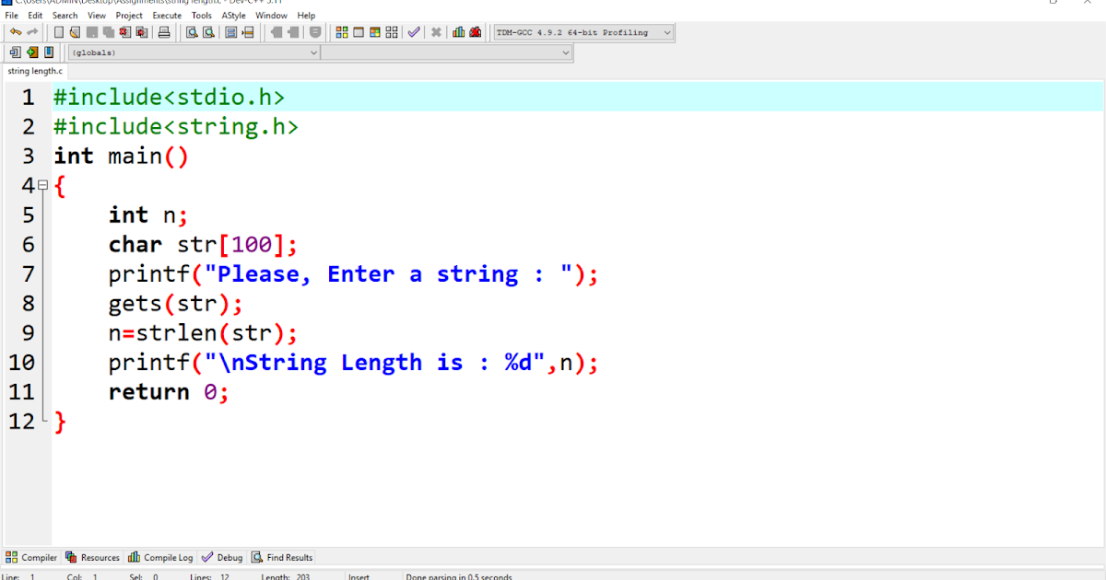Click the Redo arrow icon
The height and width of the screenshot is (580, 1106).
[x=32, y=32]
